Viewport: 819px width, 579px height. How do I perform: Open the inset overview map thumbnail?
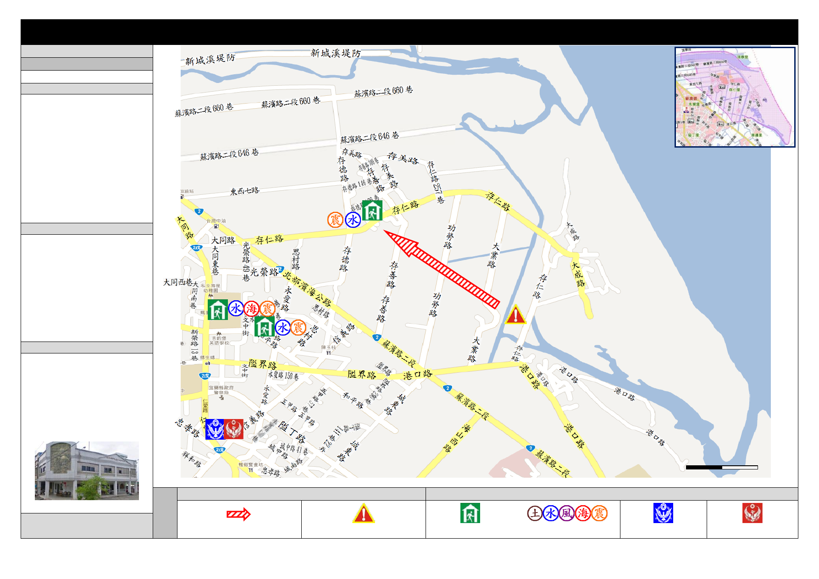735,97
